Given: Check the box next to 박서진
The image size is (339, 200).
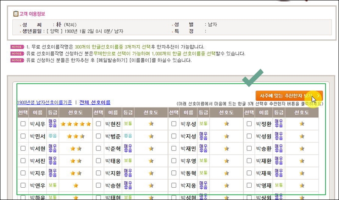Looking at the screenshot, I should [23, 161].
